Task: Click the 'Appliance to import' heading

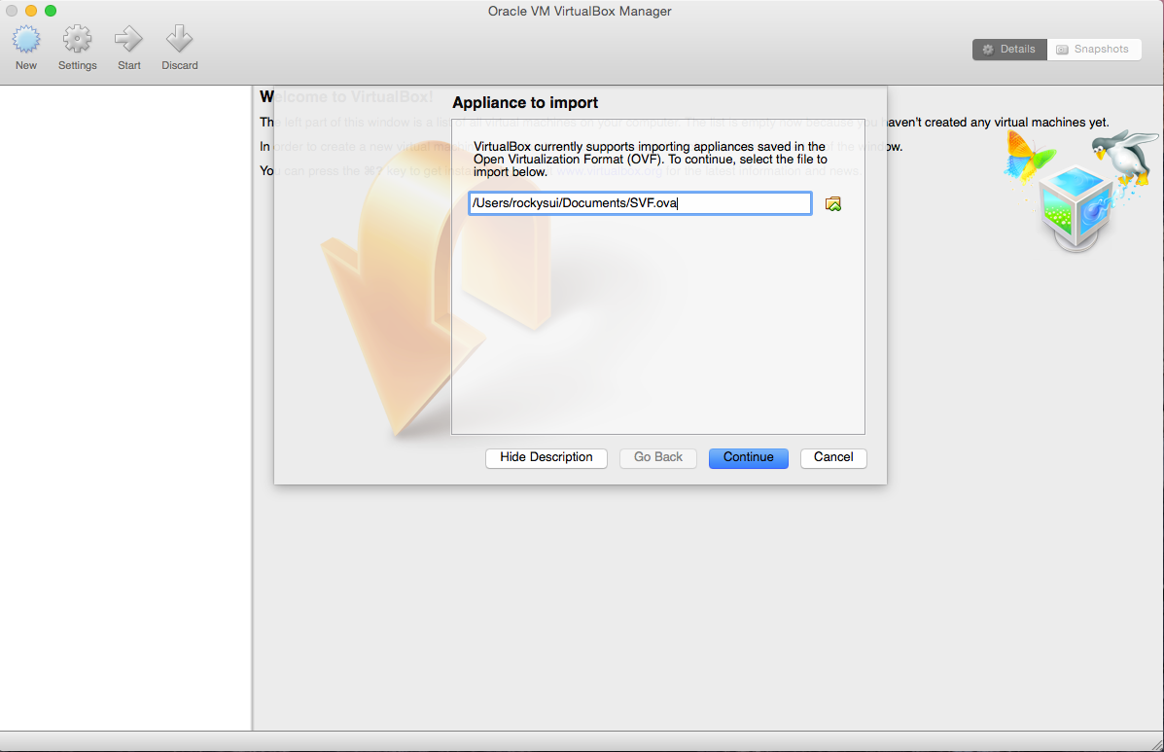Action: [x=525, y=102]
